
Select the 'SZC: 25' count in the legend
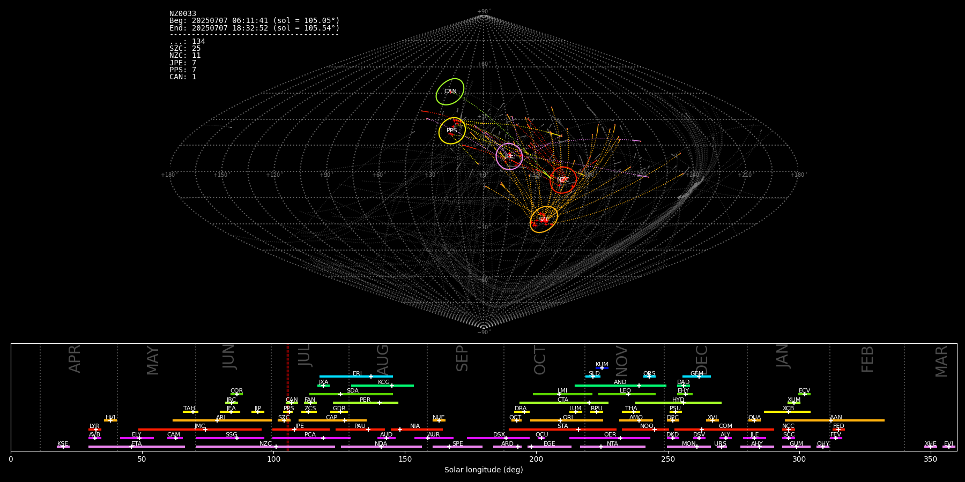(185, 48)
